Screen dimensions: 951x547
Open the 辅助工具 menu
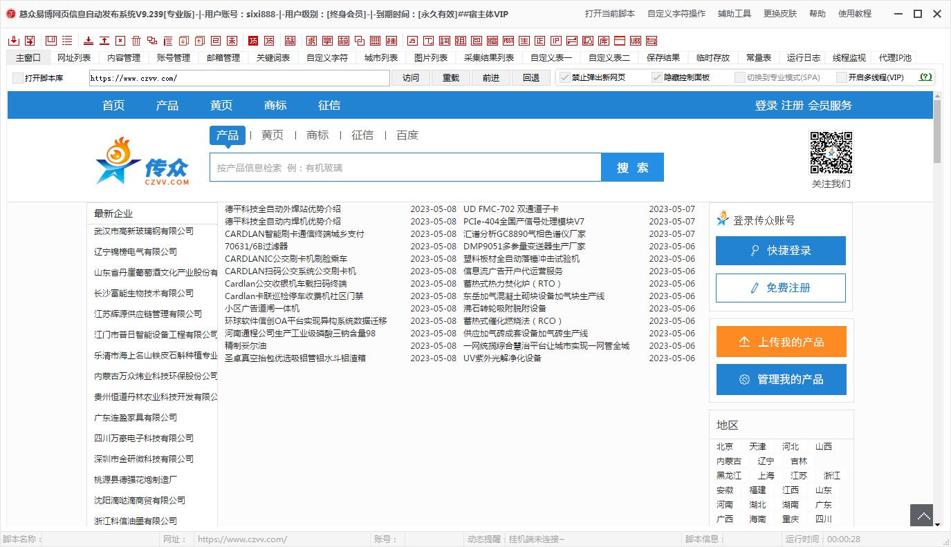(735, 14)
